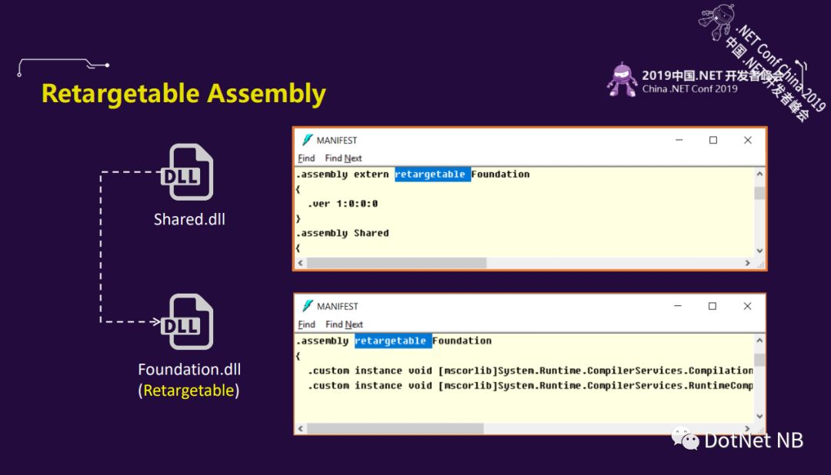831x475 pixels.
Task: Close the lower MANIFEST window
Action: pyautogui.click(x=747, y=306)
